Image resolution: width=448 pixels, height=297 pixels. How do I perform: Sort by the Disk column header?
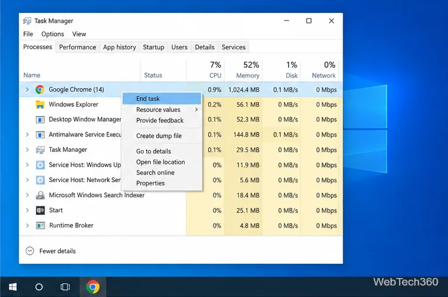pos(281,71)
